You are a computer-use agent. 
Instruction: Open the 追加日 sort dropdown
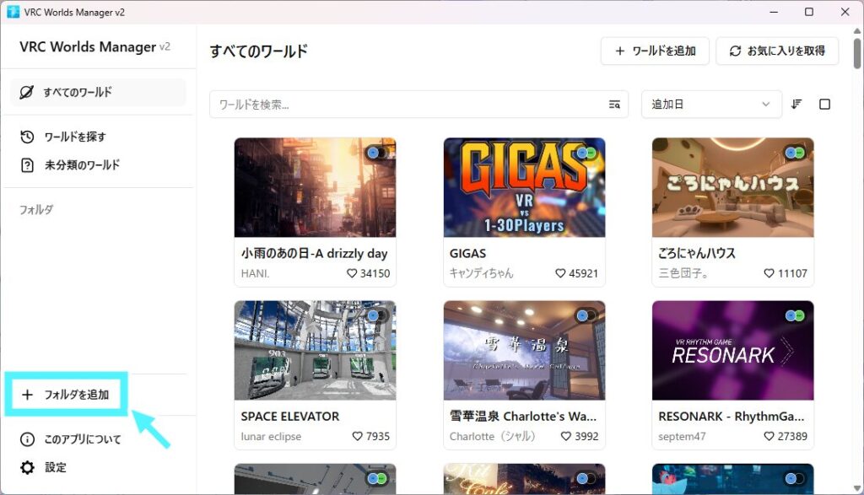(x=710, y=105)
